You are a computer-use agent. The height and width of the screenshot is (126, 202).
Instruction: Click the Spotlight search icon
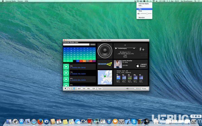[195, 1]
